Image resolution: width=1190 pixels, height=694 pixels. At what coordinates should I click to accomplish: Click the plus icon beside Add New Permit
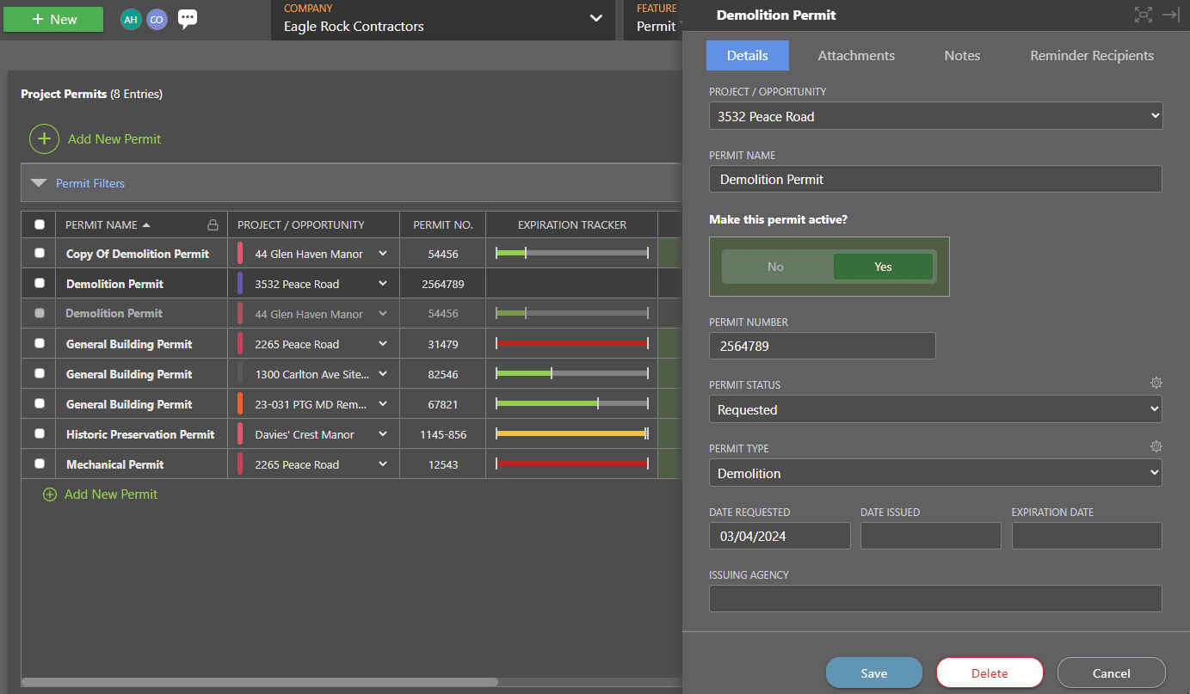pyautogui.click(x=44, y=138)
